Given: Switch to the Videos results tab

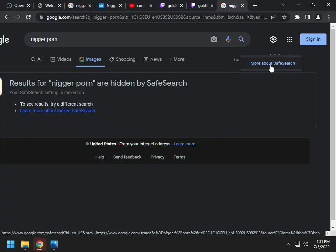Looking at the screenshot, I should [61, 59].
